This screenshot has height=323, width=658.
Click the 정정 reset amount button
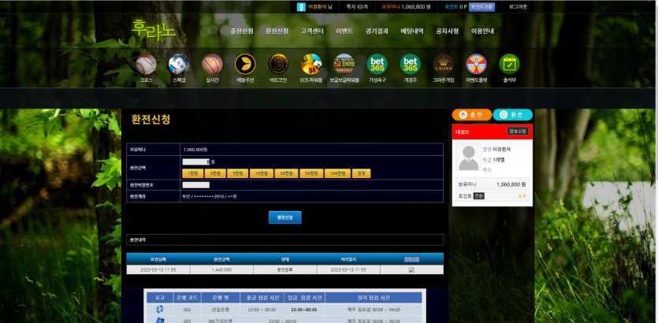362,173
